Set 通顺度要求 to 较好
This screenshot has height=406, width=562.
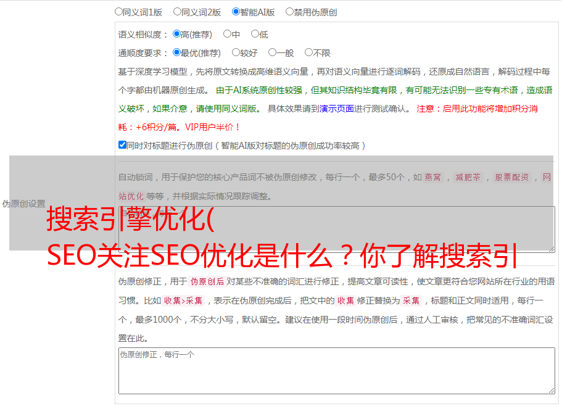click(236, 53)
